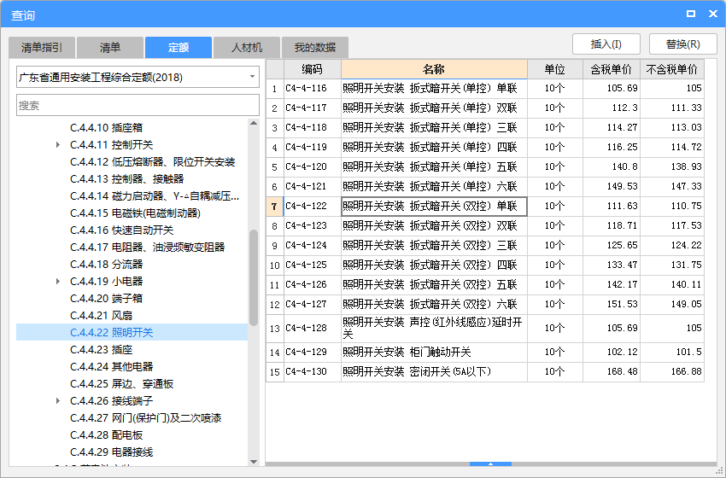Click the tree scrollbar down arrow
Viewport: 726px width, 478px height.
(x=254, y=461)
